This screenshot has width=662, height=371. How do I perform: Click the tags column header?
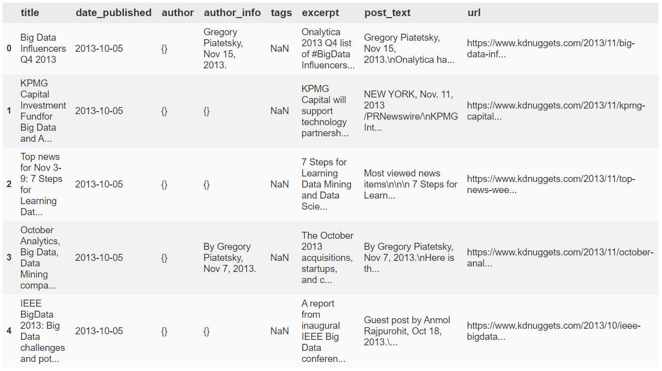(281, 13)
